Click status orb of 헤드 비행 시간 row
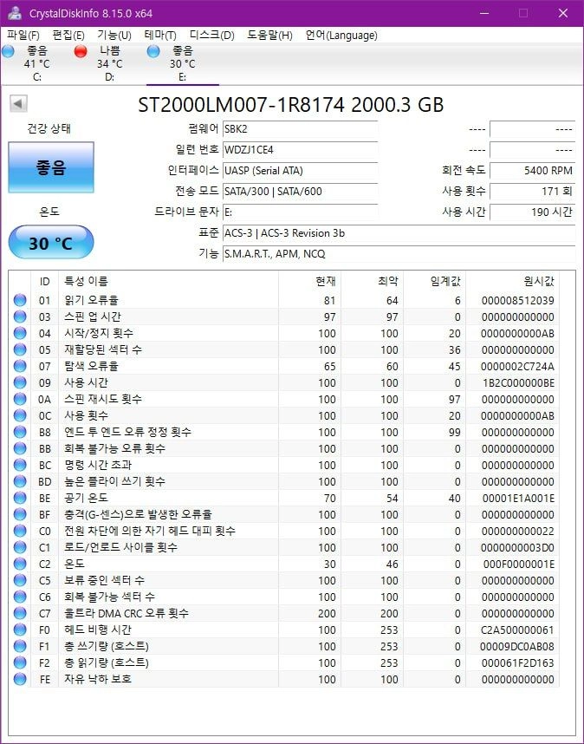This screenshot has width=584, height=744. 20,630
